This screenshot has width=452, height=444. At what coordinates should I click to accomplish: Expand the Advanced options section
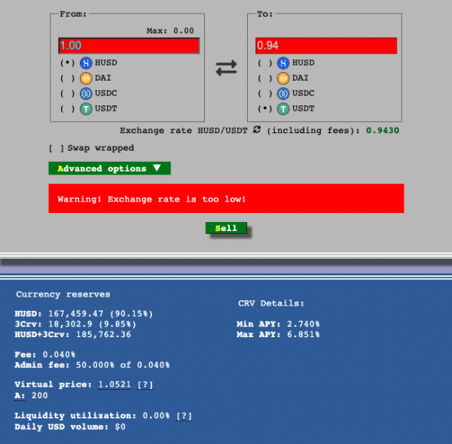pos(109,168)
